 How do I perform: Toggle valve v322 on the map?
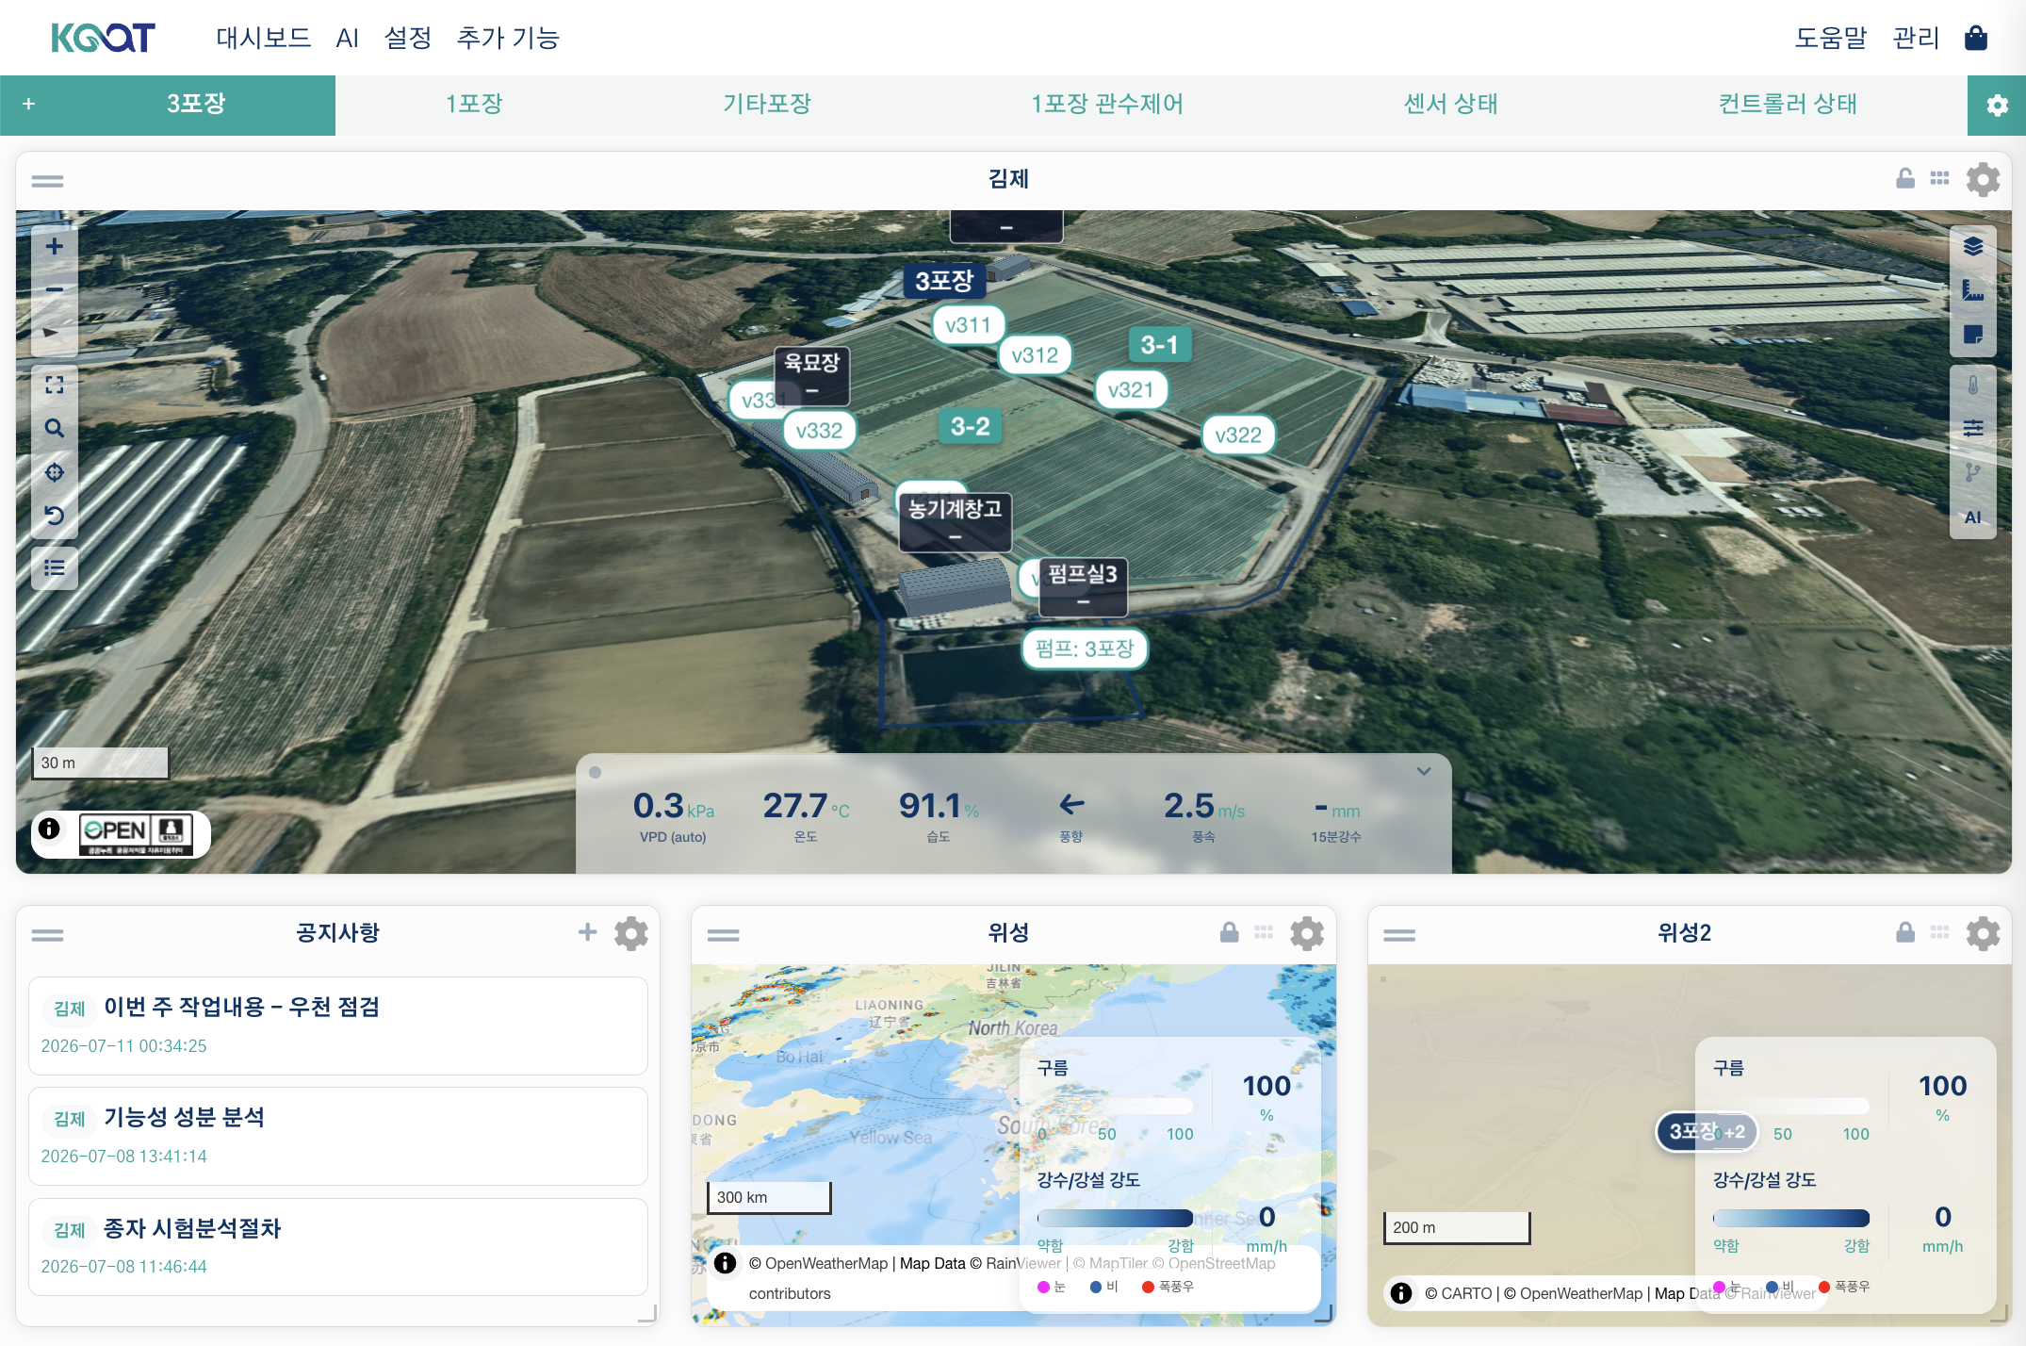point(1238,435)
